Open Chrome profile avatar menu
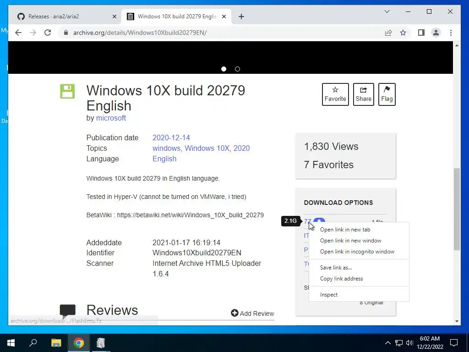Screen dimensions: 469x352 coord(436,33)
